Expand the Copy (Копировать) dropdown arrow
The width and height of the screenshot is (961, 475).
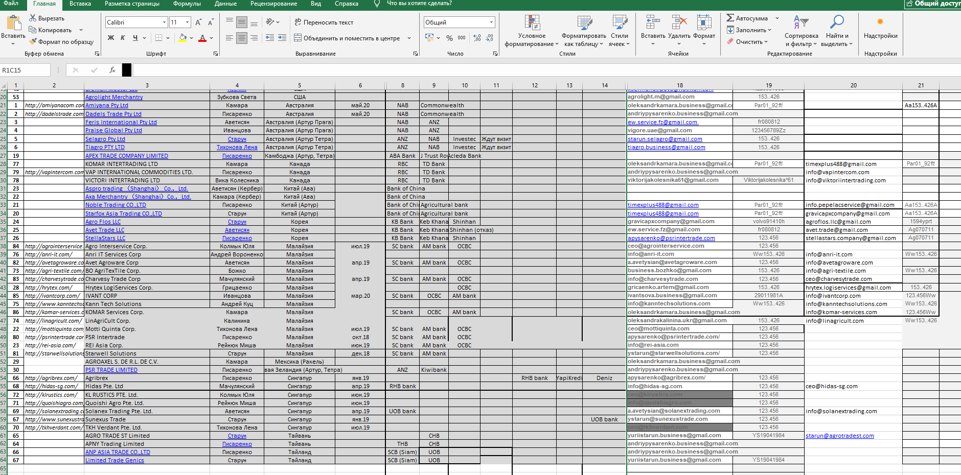point(81,30)
